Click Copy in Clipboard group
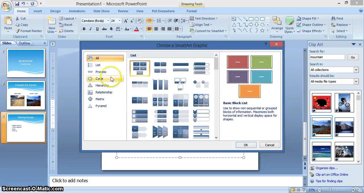This screenshot has width=364, height=193. (x=21, y=25)
